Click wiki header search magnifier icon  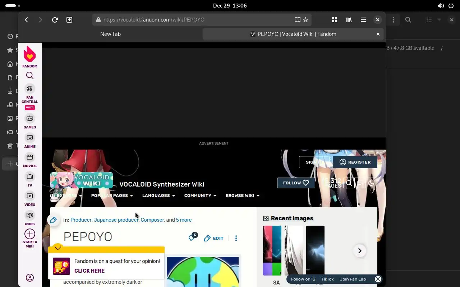pyautogui.click(x=349, y=183)
